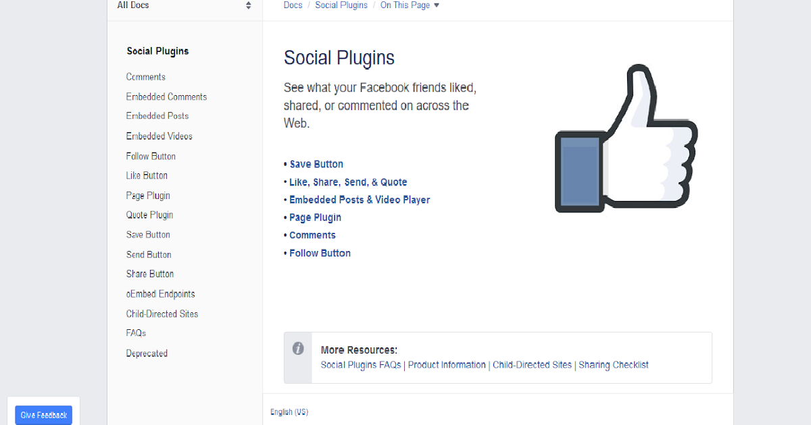The width and height of the screenshot is (811, 425).
Task: Click the sort arrows beside All Docs
Action: point(248,5)
